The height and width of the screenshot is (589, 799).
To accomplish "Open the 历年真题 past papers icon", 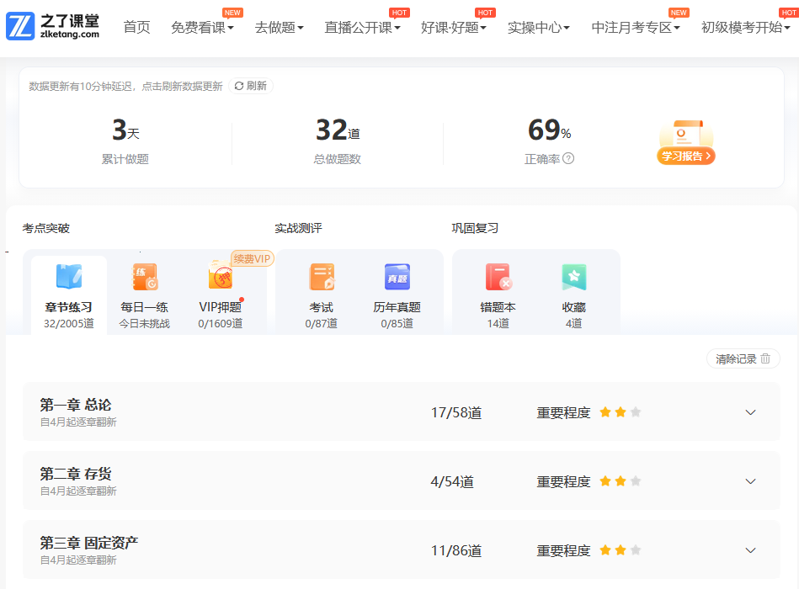I will [x=397, y=278].
